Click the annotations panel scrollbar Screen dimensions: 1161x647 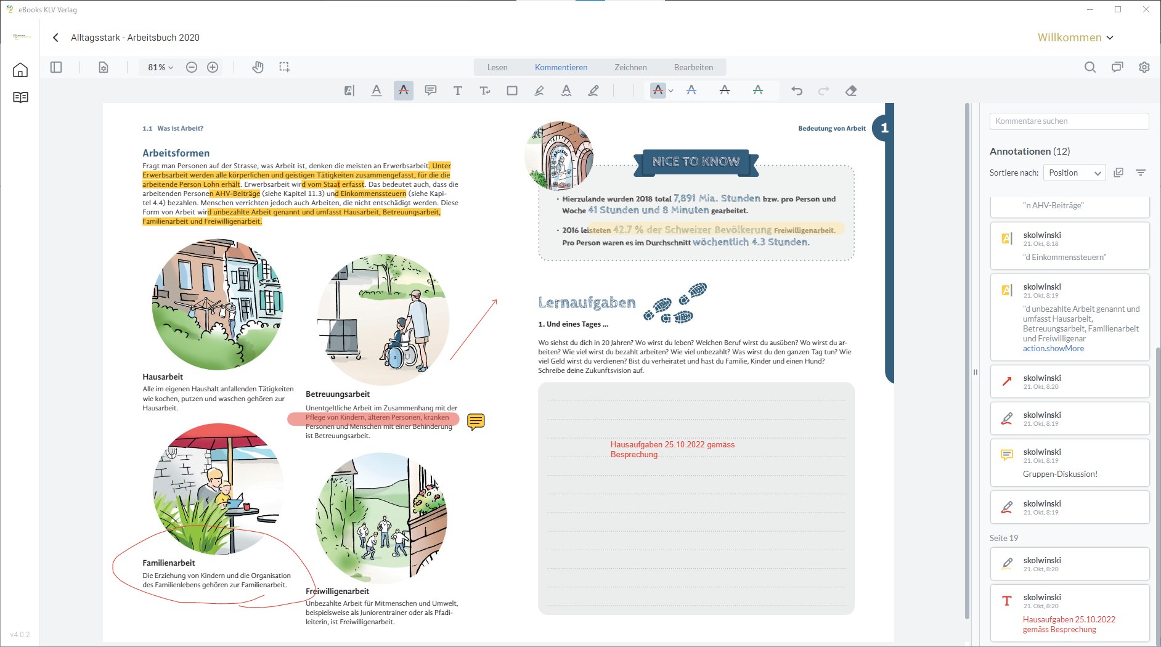pos(1157,497)
